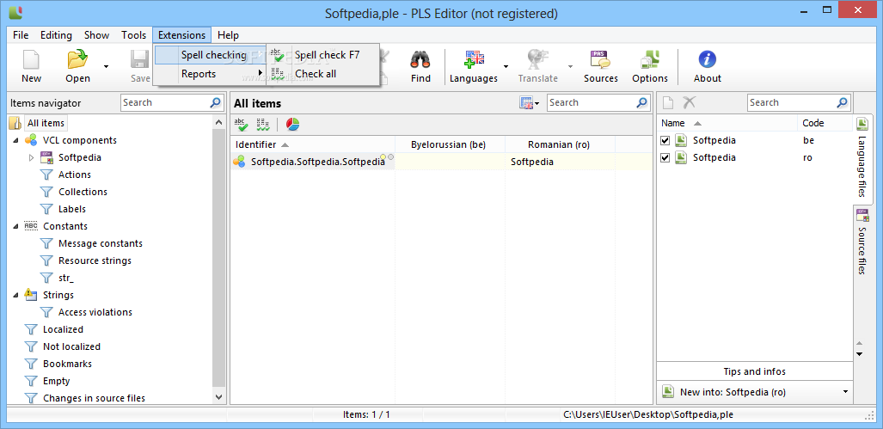Select the Collections filter item
Screen dimensions: 883x429
pyautogui.click(x=83, y=192)
